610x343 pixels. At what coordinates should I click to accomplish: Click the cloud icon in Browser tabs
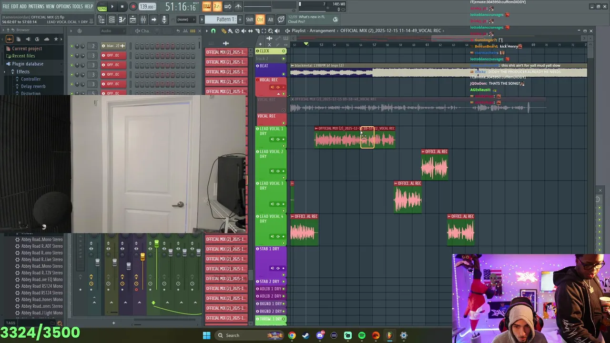tap(46, 39)
